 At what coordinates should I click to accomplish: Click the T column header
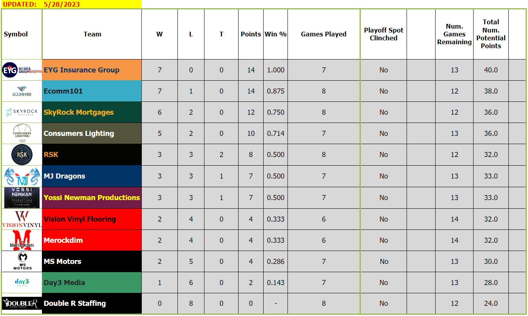(221, 34)
